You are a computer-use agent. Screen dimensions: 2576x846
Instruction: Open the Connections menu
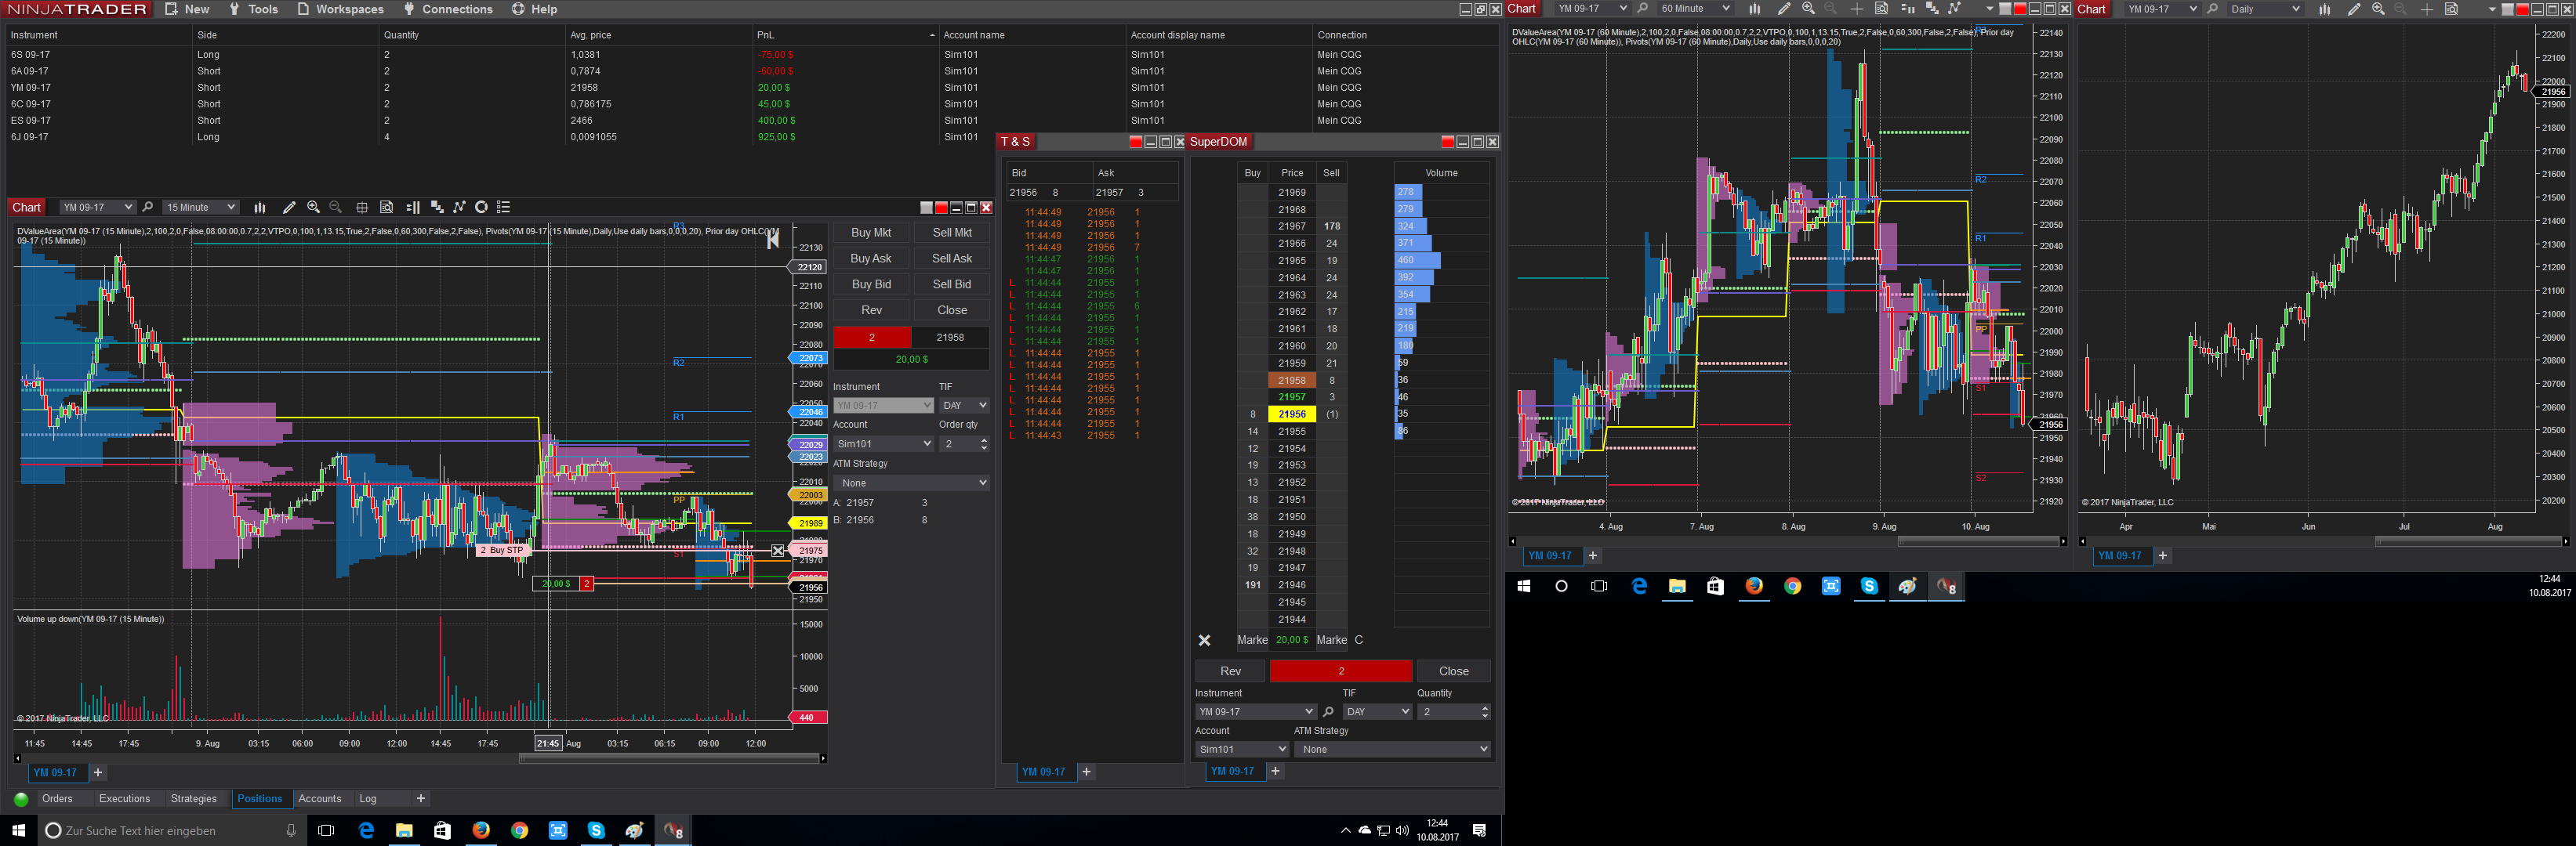point(448,9)
